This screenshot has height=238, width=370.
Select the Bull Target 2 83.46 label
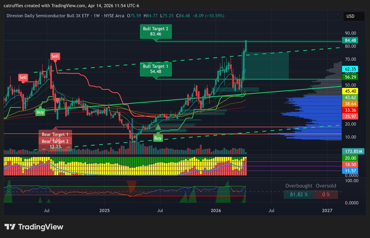coord(156,31)
